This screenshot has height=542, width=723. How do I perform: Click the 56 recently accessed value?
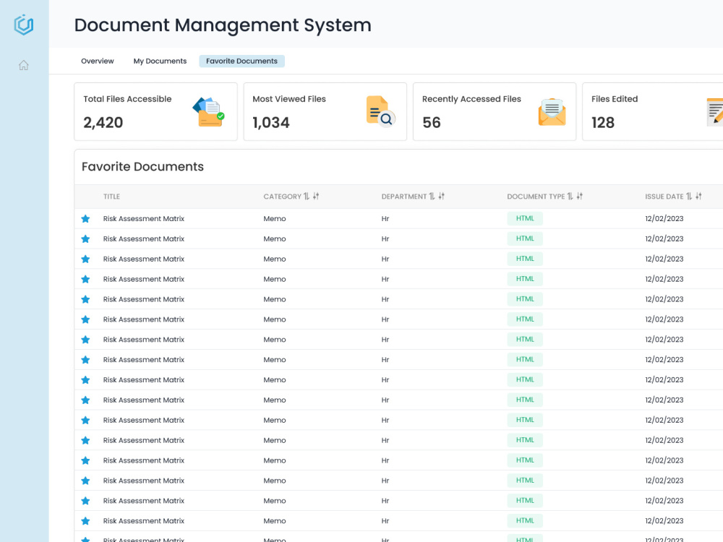pyautogui.click(x=432, y=123)
